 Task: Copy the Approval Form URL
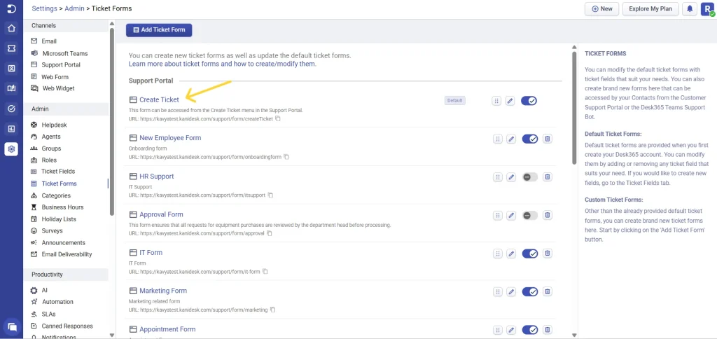270,233
